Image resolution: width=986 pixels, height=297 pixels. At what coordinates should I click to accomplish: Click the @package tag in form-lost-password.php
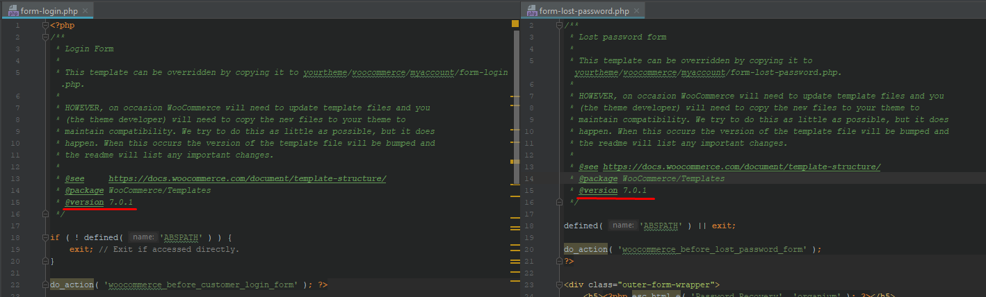click(x=598, y=178)
